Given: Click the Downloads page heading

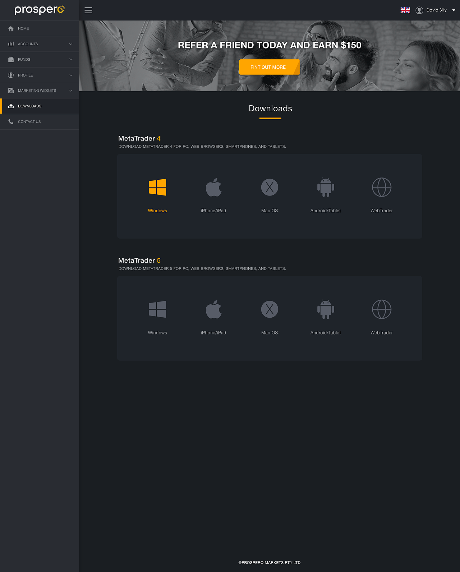Looking at the screenshot, I should (x=270, y=109).
